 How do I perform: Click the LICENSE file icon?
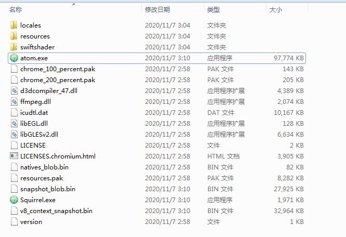[x=14, y=146]
